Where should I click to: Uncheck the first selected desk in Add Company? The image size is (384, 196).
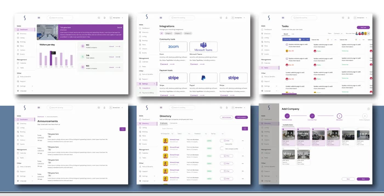283,129
